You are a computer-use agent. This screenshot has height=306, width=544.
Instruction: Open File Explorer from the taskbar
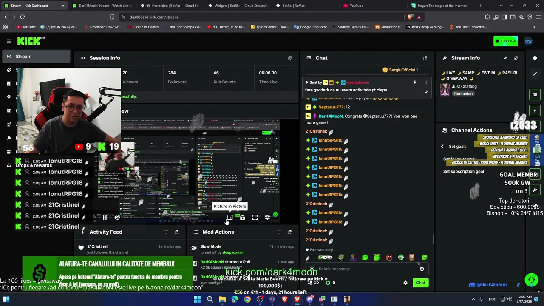pos(222,299)
